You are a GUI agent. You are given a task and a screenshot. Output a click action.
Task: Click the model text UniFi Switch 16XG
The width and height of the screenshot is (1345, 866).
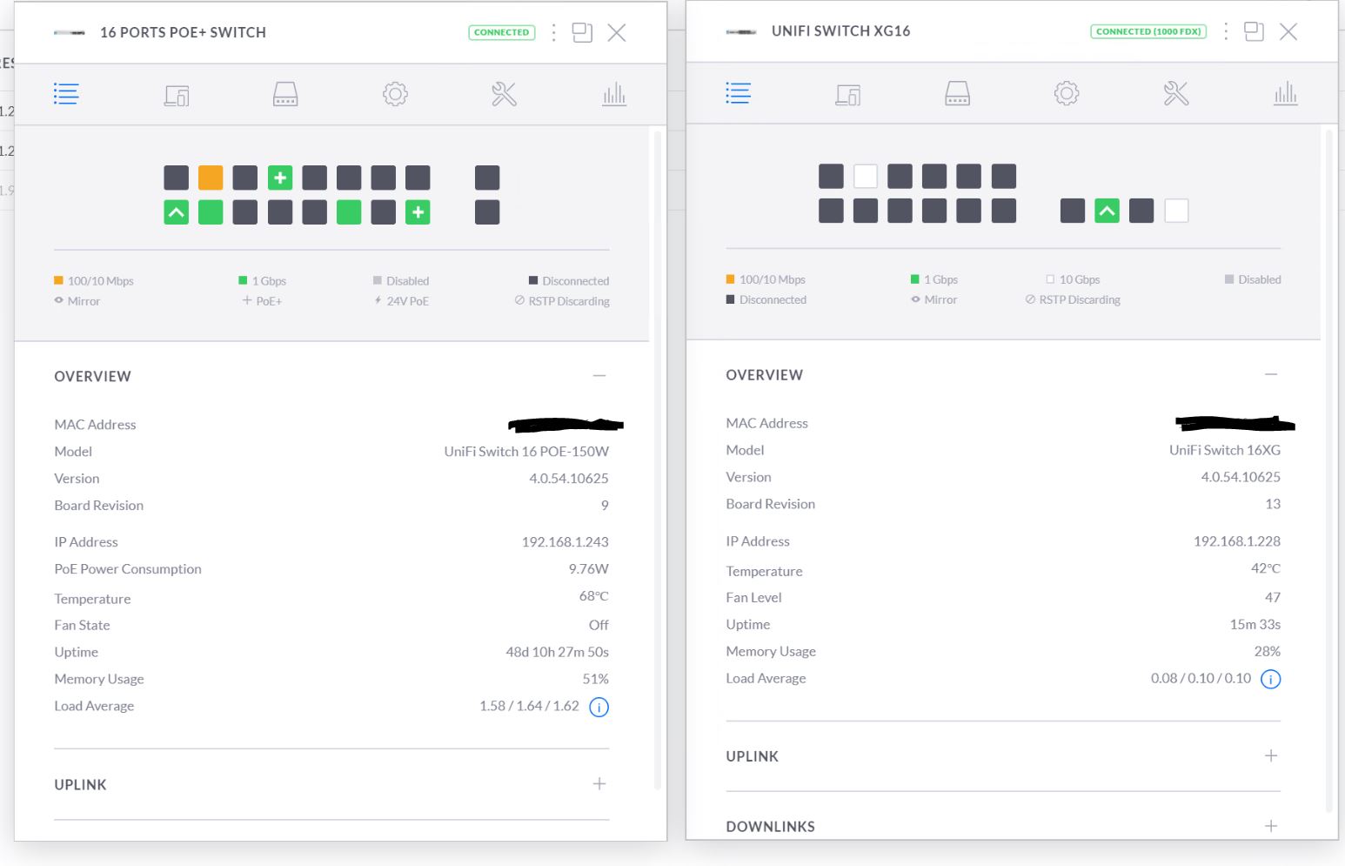[x=1225, y=450]
